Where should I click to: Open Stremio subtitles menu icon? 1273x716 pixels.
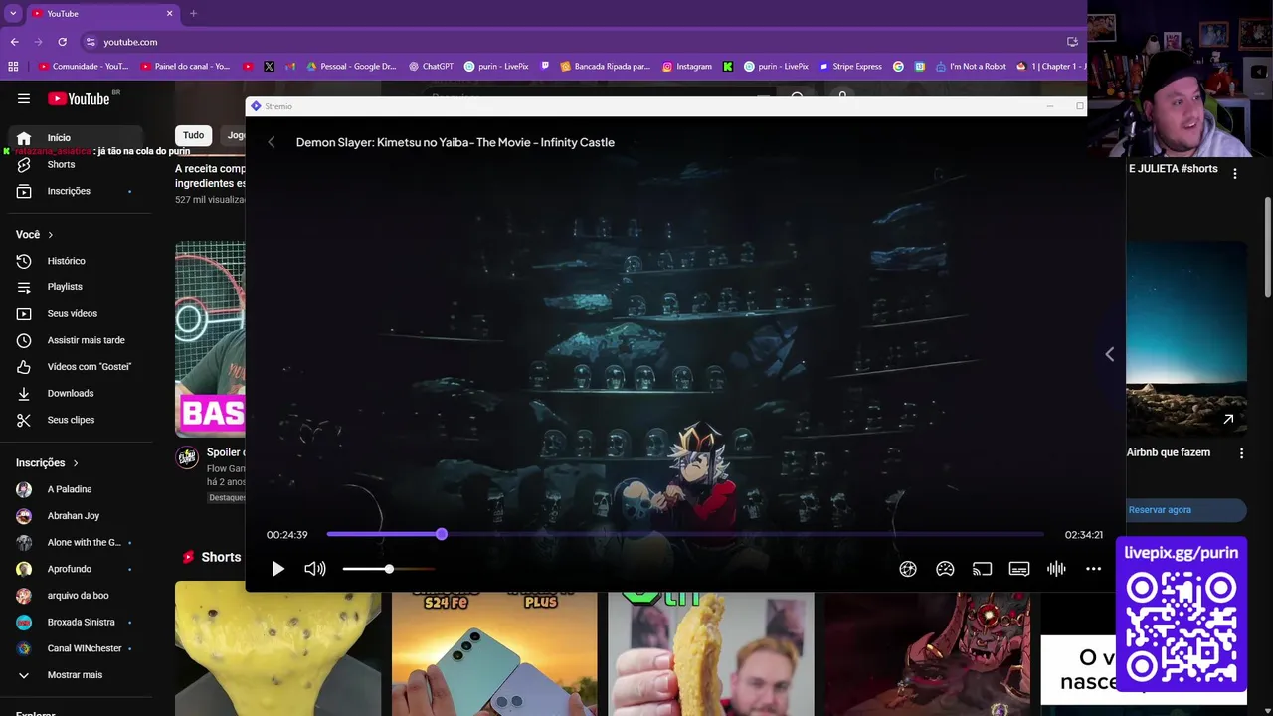pos(1019,569)
